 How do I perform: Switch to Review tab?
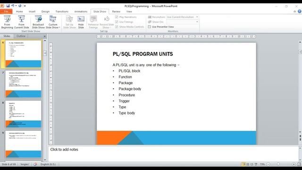116,11
